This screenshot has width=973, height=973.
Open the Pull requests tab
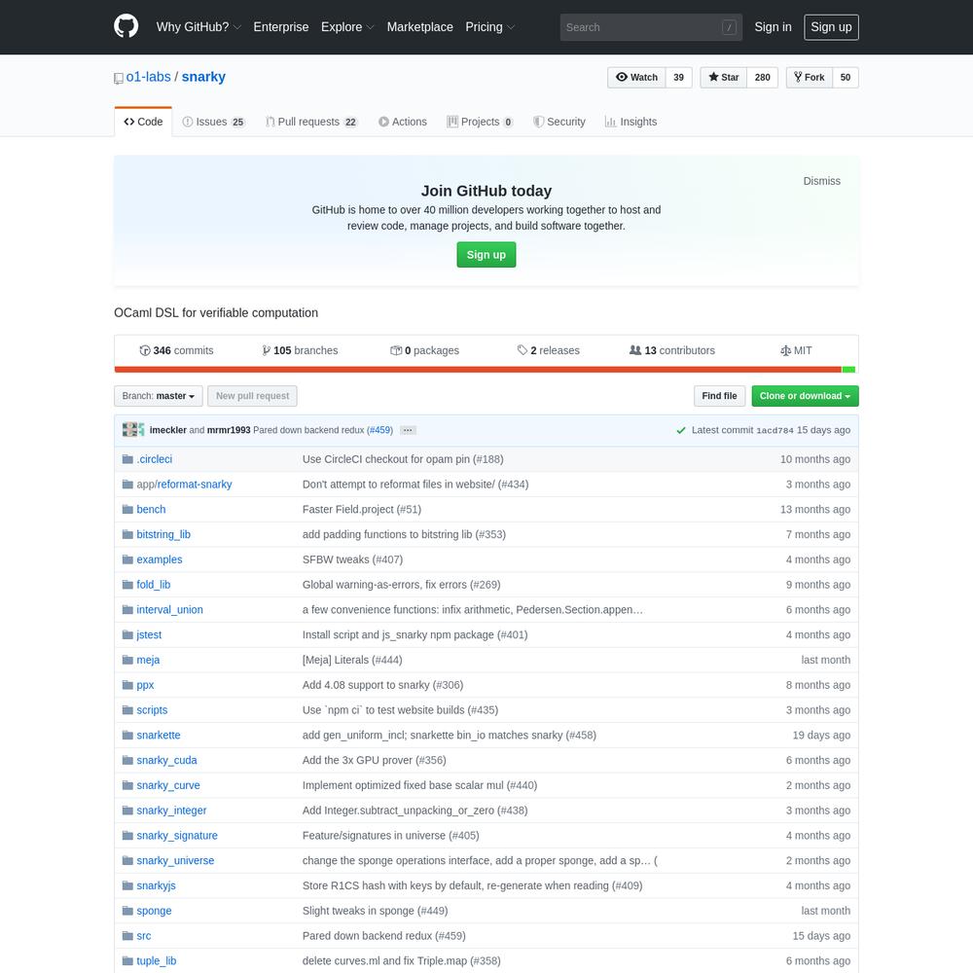(x=312, y=122)
